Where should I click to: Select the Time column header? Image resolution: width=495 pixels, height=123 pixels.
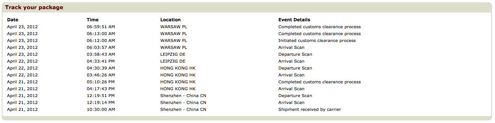click(92, 20)
